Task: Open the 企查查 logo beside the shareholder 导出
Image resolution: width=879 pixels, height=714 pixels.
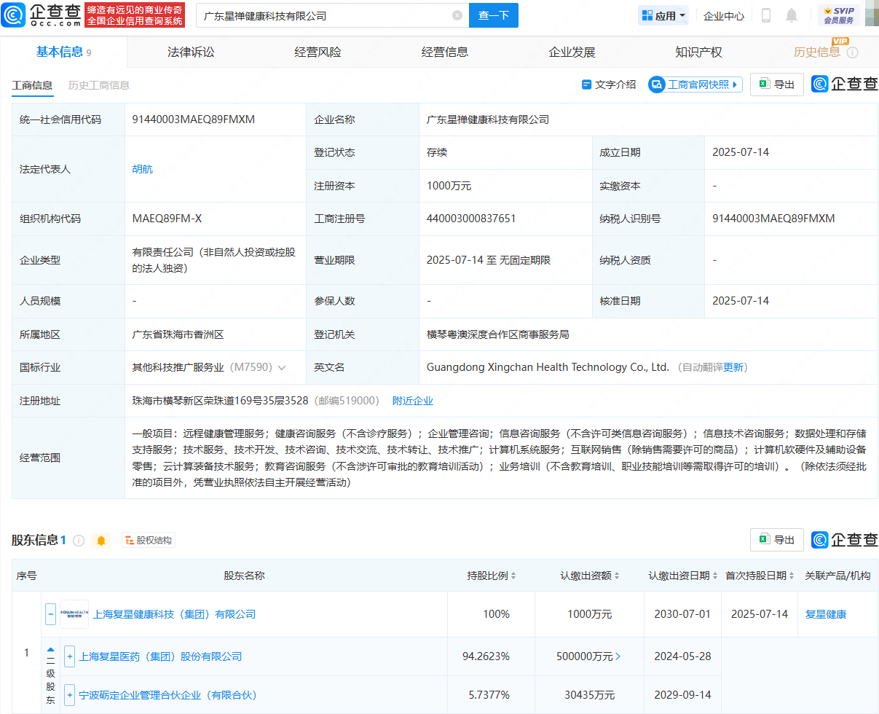Action: [845, 540]
